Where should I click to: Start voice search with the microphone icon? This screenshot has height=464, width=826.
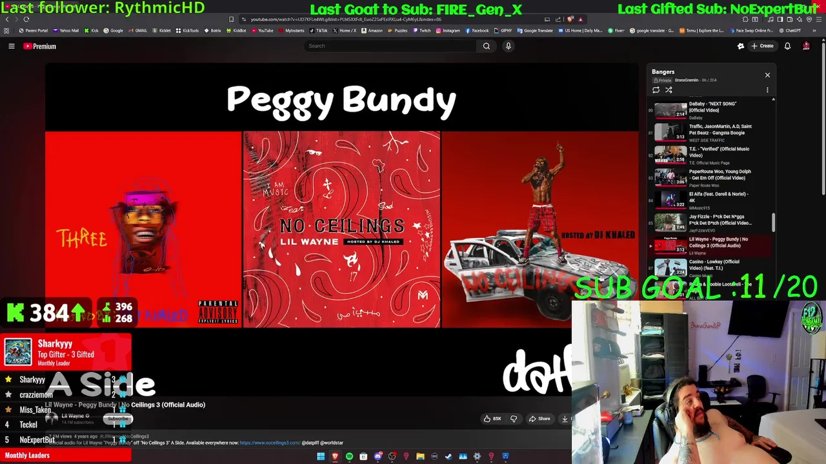coord(509,46)
